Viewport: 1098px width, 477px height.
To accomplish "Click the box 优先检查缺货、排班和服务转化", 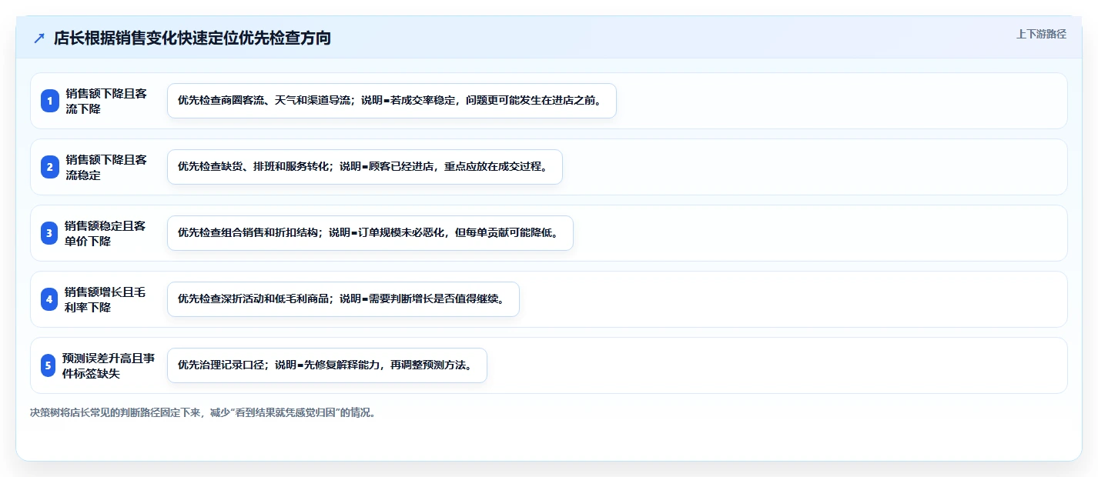I will pyautogui.click(x=365, y=167).
